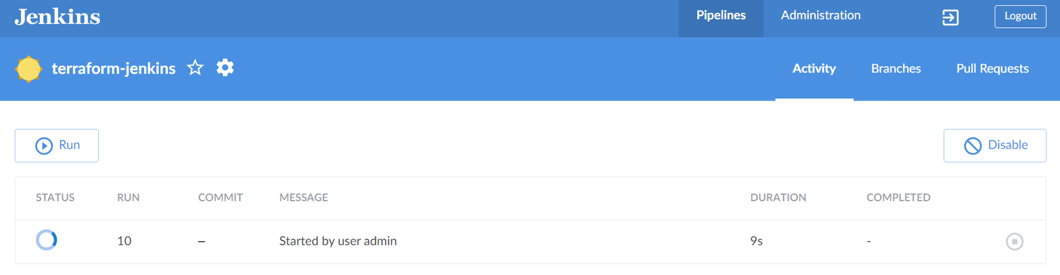The width and height of the screenshot is (1060, 275).
Task: Stop run 10 using the stop icon
Action: 1014,242
